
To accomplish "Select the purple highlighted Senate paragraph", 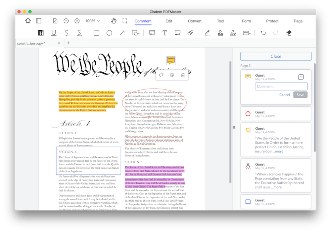I will coord(155,177).
